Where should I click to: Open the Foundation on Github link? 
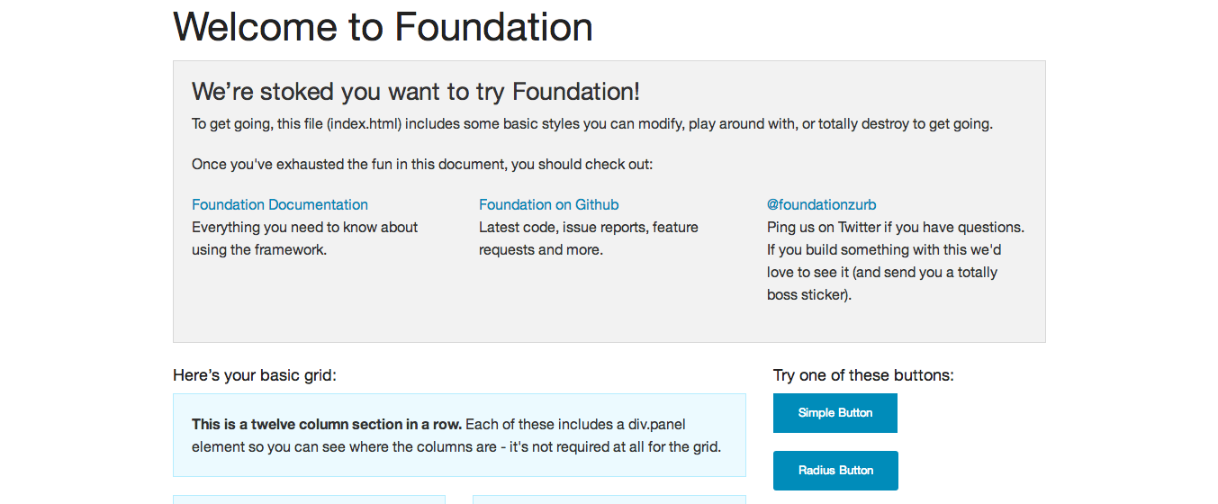pyautogui.click(x=549, y=205)
